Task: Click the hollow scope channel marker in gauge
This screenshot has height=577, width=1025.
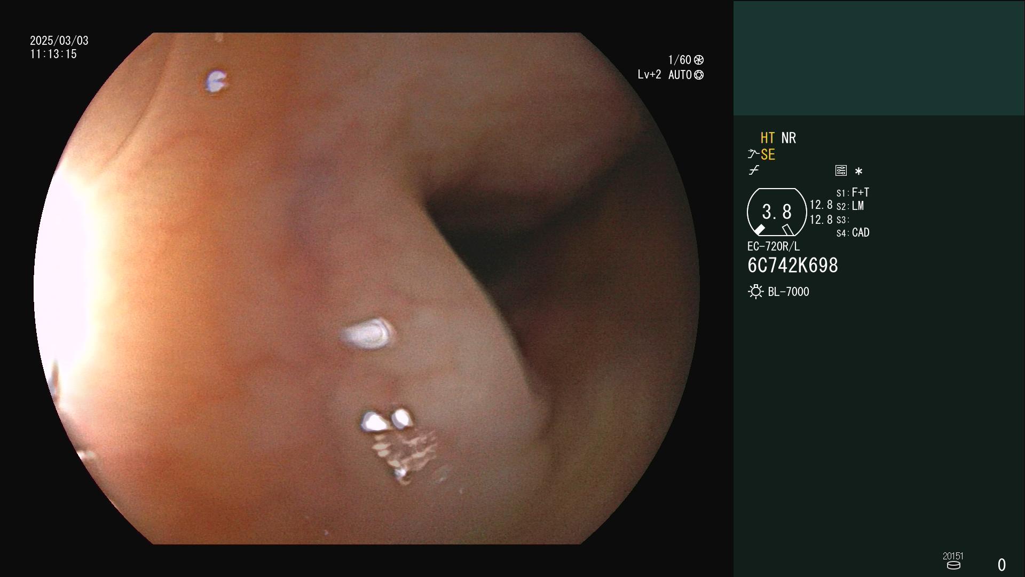Action: pos(788,230)
